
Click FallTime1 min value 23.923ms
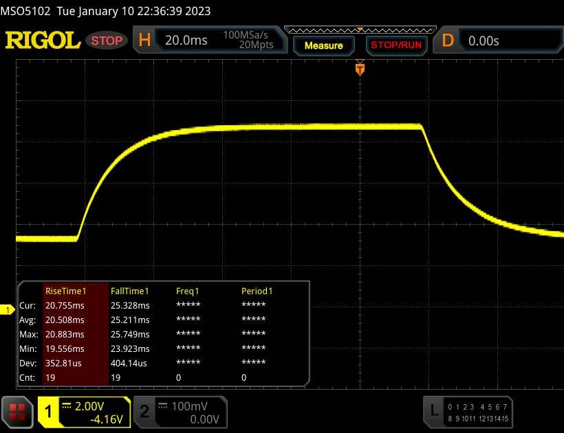coord(130,348)
